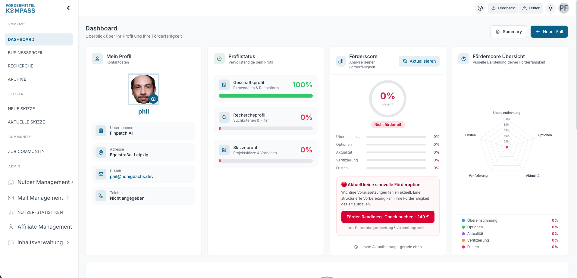
Task: Click the 'phil' username heading
Action: pos(143,111)
